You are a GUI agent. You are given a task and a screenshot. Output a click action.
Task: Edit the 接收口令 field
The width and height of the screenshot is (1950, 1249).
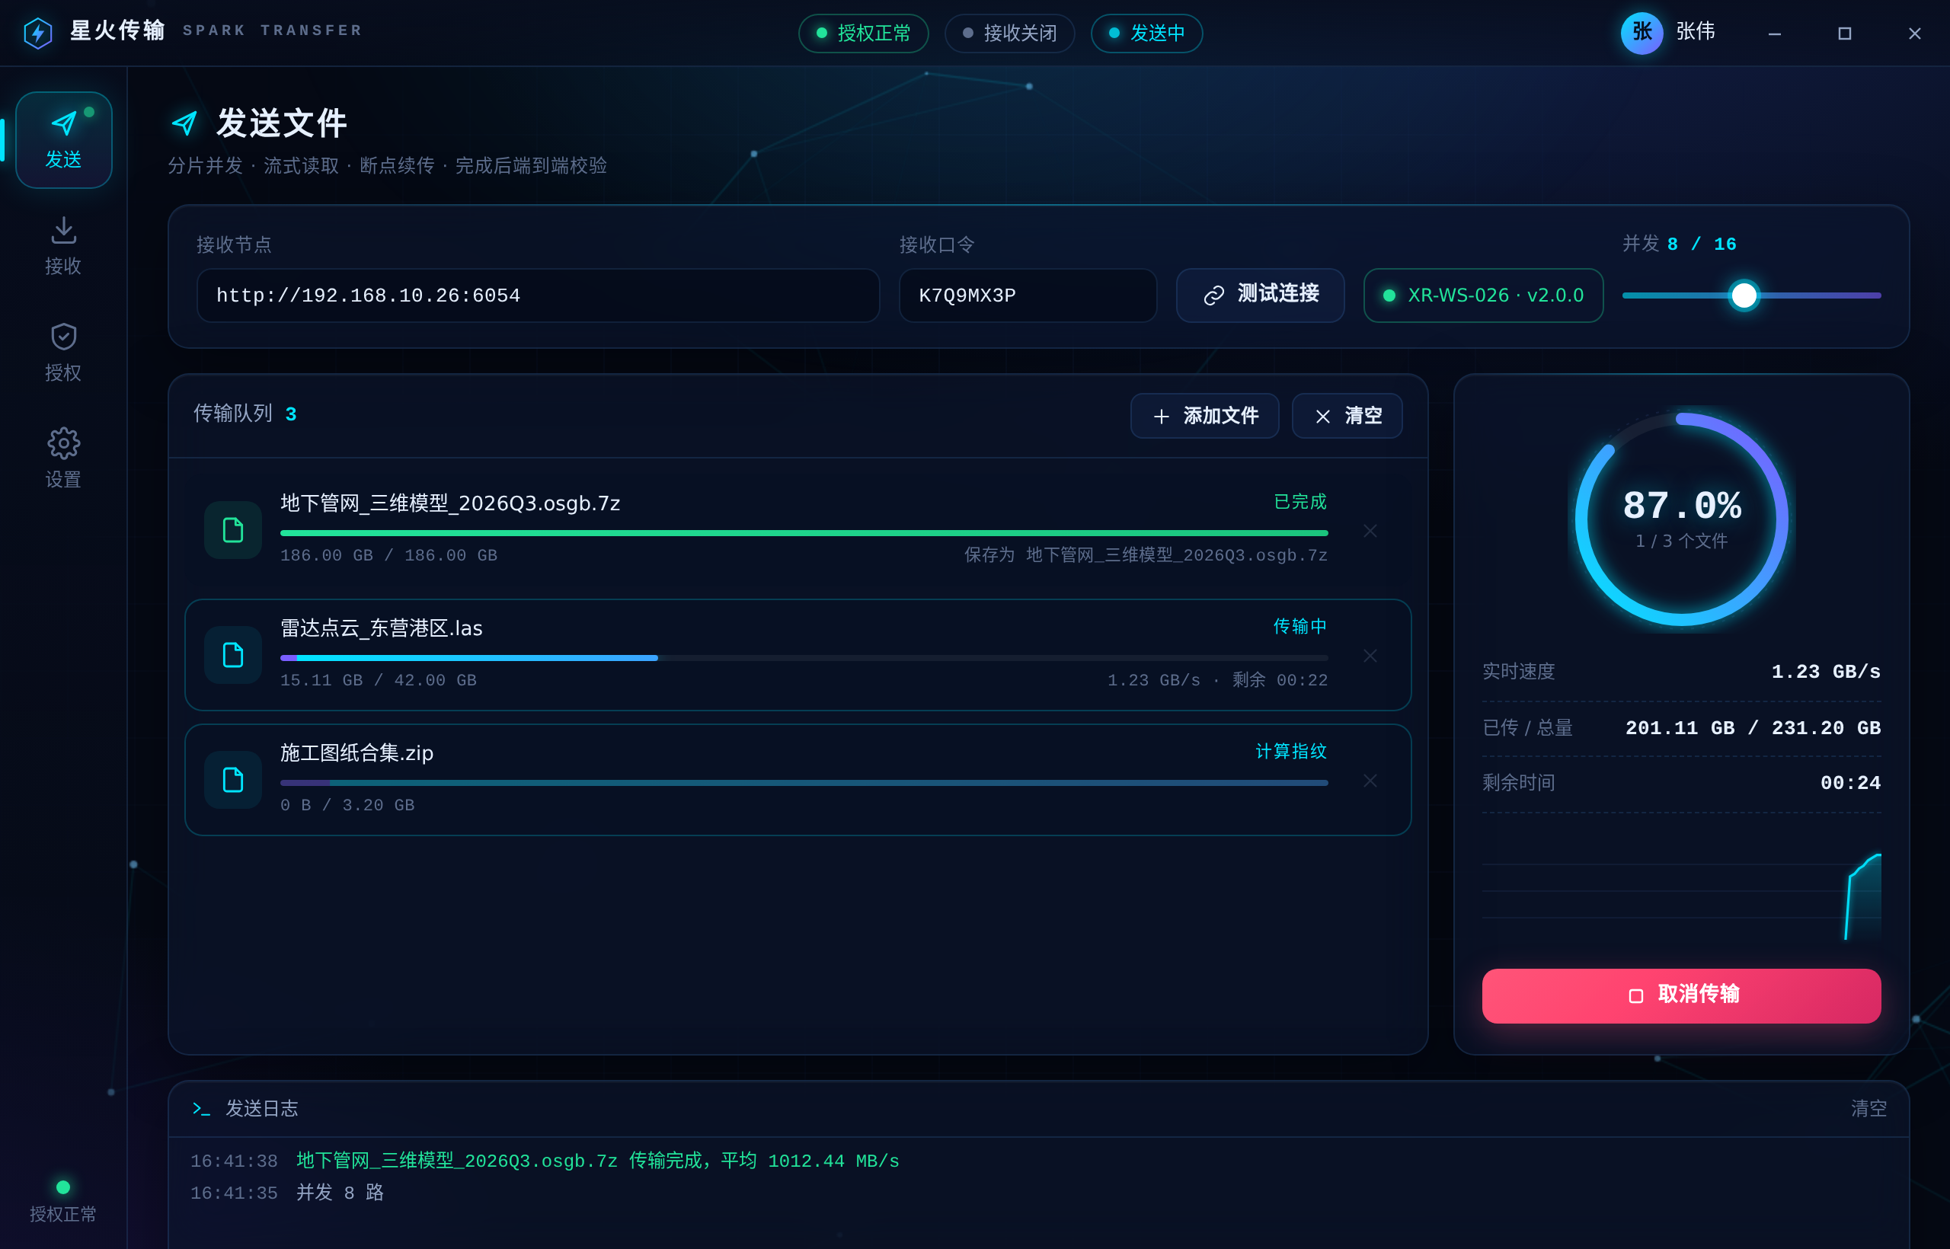1027,295
